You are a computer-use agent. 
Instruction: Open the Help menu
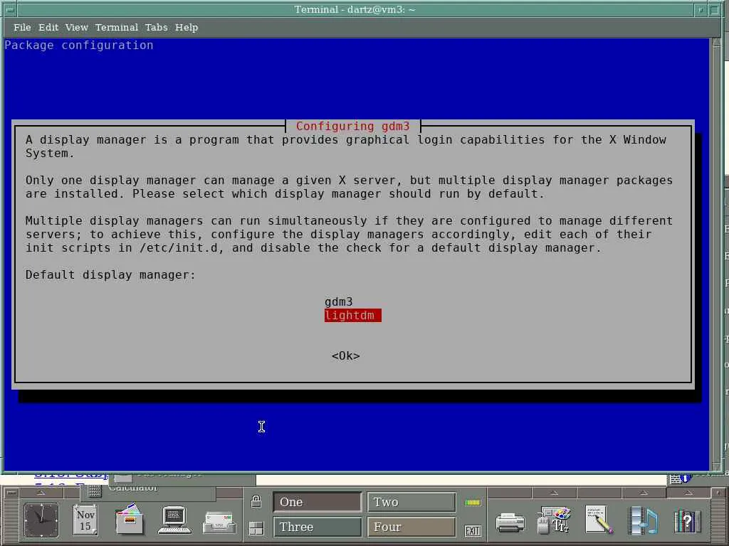187,28
